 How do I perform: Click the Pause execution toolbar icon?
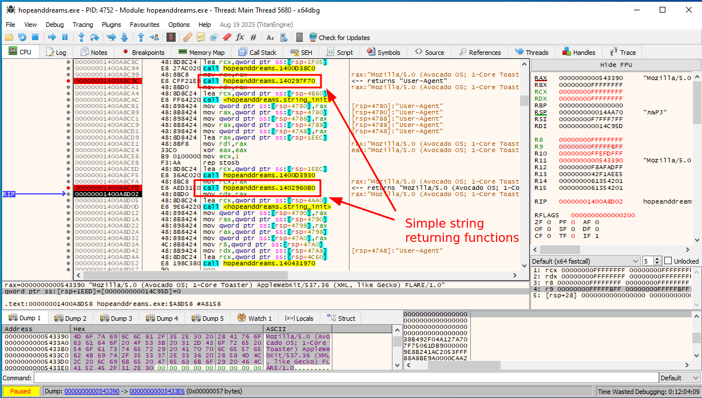click(65, 37)
